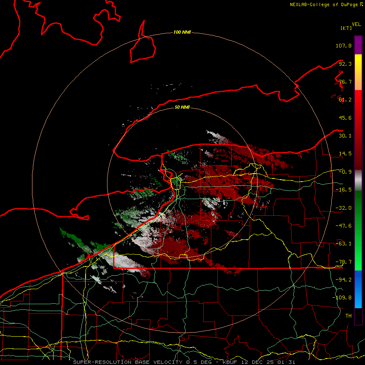Select the 76.7 value on velocity scale
Viewport: 365px width, 365px height.
pos(345,82)
